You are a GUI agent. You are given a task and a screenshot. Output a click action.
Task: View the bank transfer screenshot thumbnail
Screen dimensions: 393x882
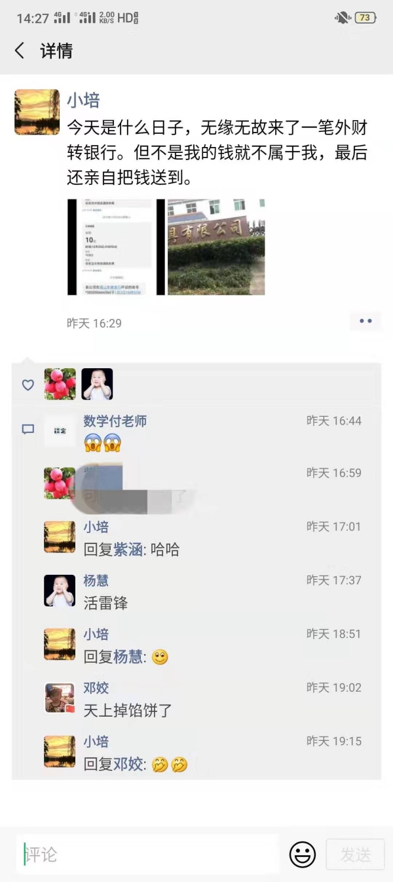[x=117, y=247]
